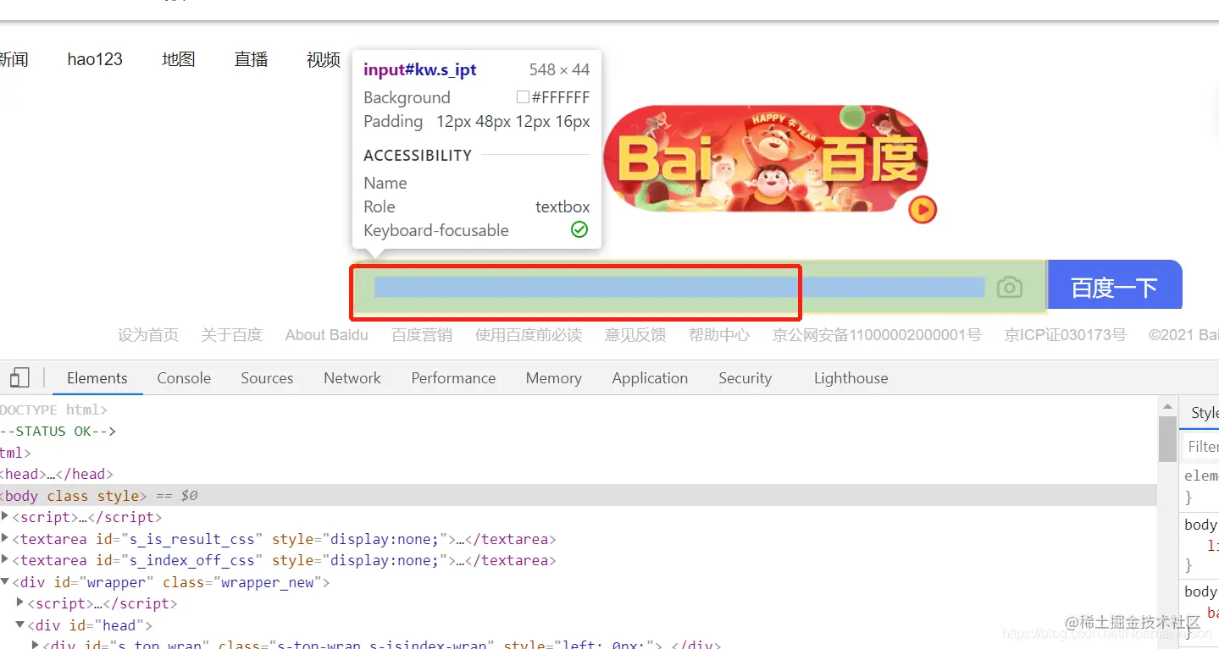Click the Keyboard-focusable green check icon
This screenshot has height=649, width=1219.
pyautogui.click(x=579, y=229)
